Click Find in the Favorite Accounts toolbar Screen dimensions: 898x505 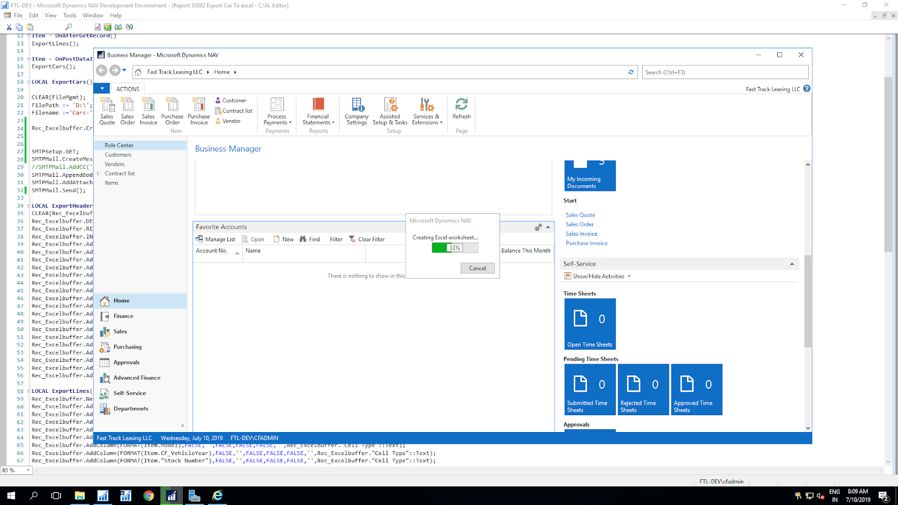pyautogui.click(x=310, y=239)
